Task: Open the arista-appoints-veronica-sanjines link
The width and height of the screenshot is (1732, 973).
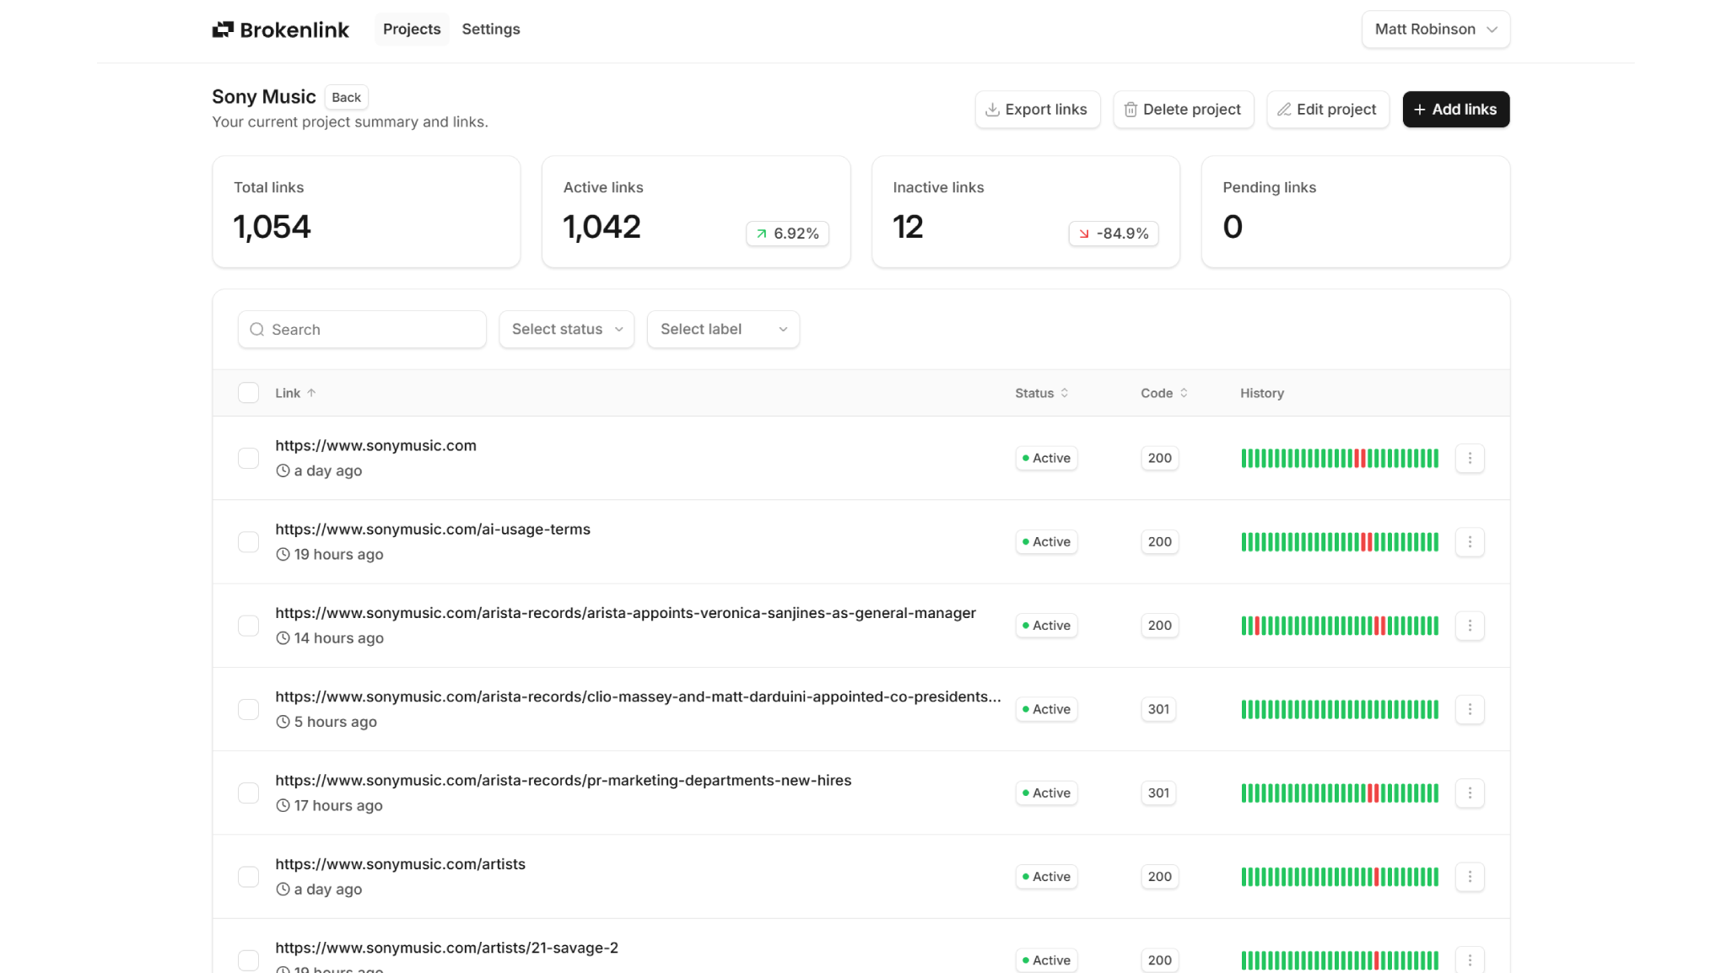Action: 625,613
